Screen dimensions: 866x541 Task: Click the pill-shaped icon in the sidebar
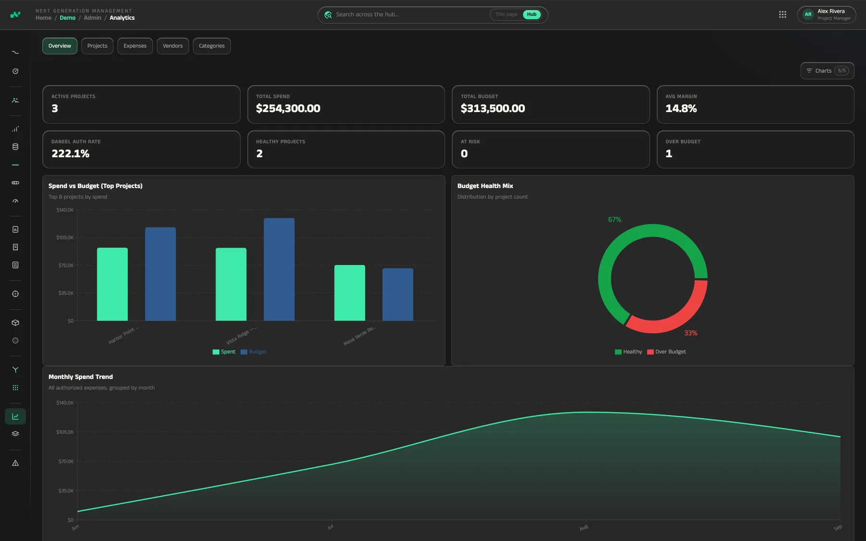(15, 183)
